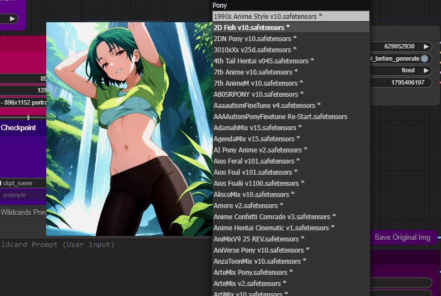Pick ArteMix Pony.safetensors
441x296 pixels.
[291, 273]
